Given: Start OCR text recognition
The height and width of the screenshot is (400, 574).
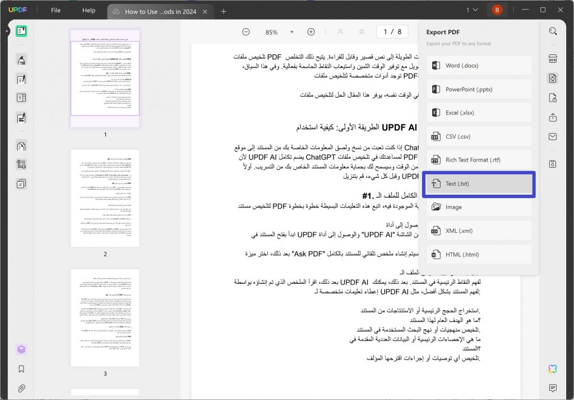Looking at the screenshot, I should point(553,58).
